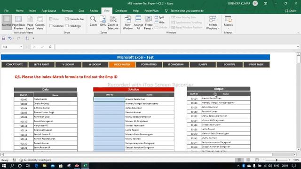
Task: Go to CONCATENATE sheet button
Action: pos(15,65)
